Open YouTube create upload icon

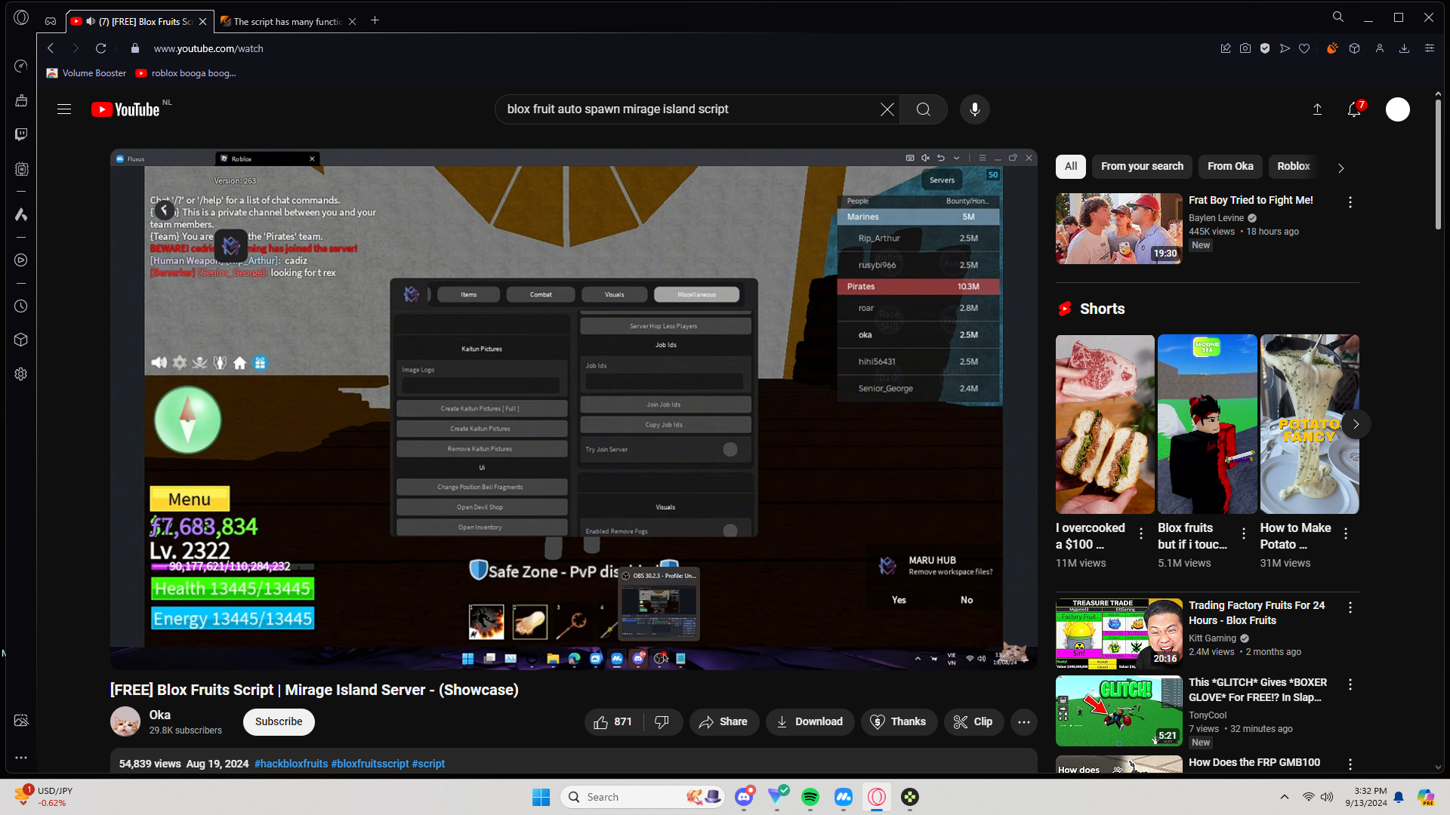tap(1317, 109)
